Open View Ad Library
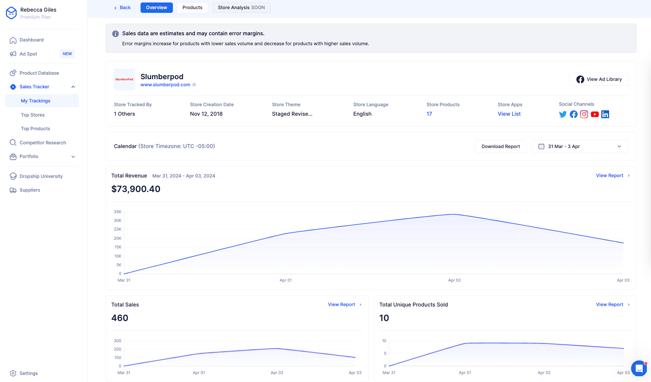This screenshot has height=382, width=651. click(599, 79)
